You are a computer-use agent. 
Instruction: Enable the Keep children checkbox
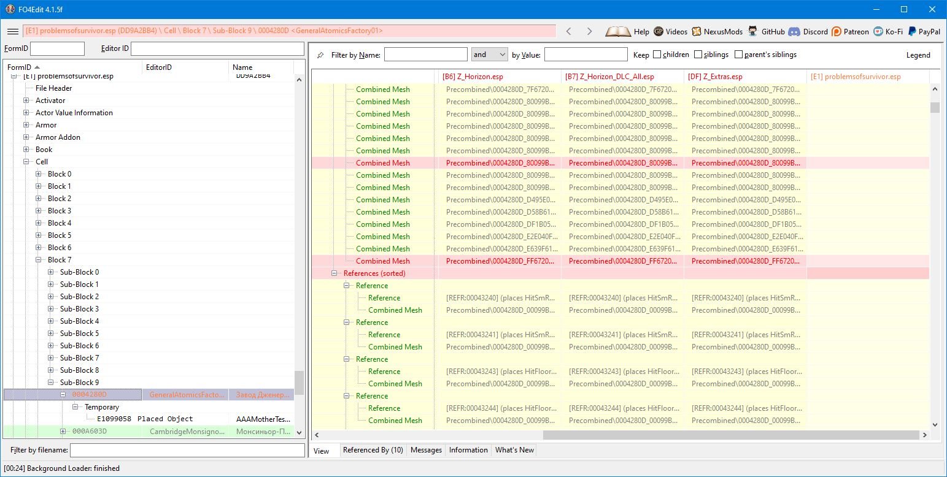[657, 55]
